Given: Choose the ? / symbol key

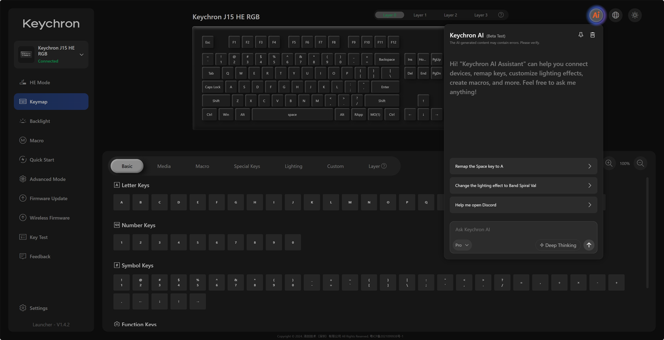Looking at the screenshot, I should pyautogui.click(x=502, y=282).
